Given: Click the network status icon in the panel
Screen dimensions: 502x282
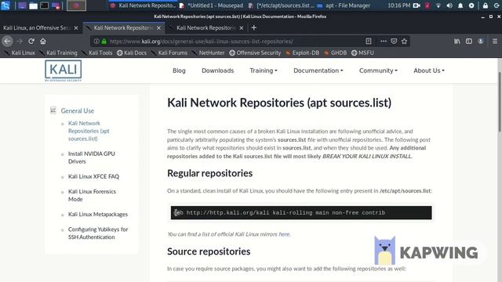Looking at the screenshot, I should click(x=438, y=5).
